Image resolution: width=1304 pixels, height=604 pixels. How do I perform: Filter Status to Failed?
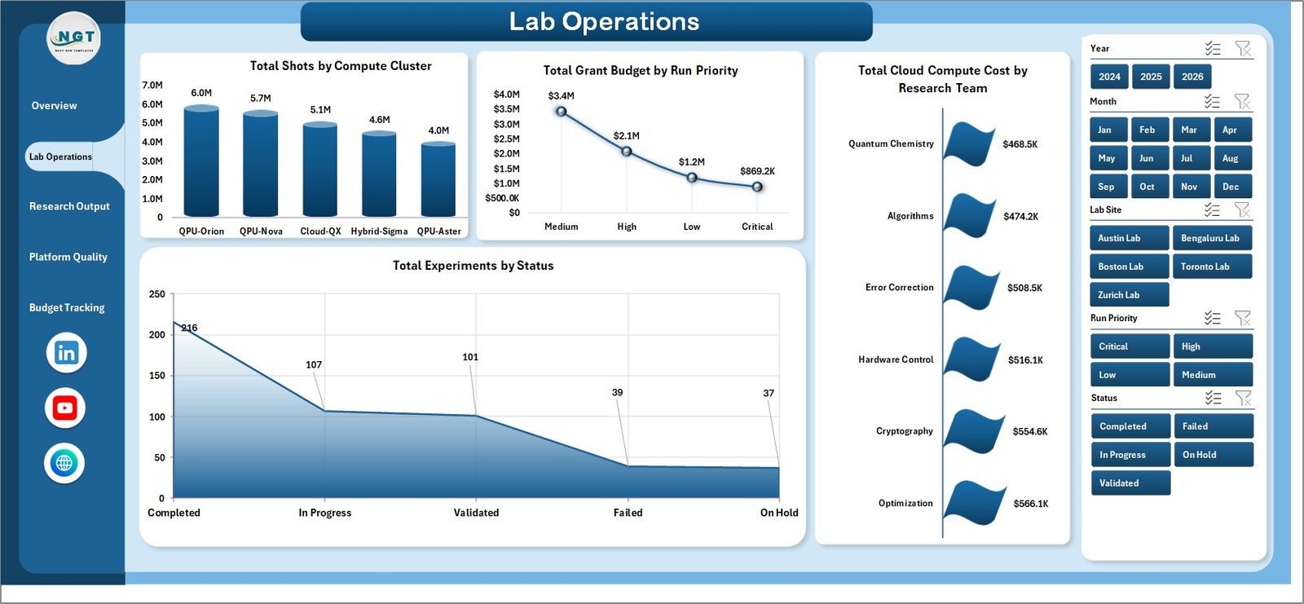pyautogui.click(x=1214, y=426)
